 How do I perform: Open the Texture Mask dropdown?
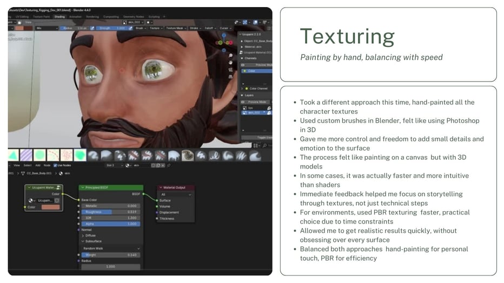point(176,28)
